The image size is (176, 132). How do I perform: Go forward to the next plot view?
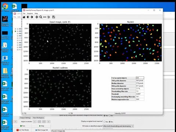coord(32,17)
